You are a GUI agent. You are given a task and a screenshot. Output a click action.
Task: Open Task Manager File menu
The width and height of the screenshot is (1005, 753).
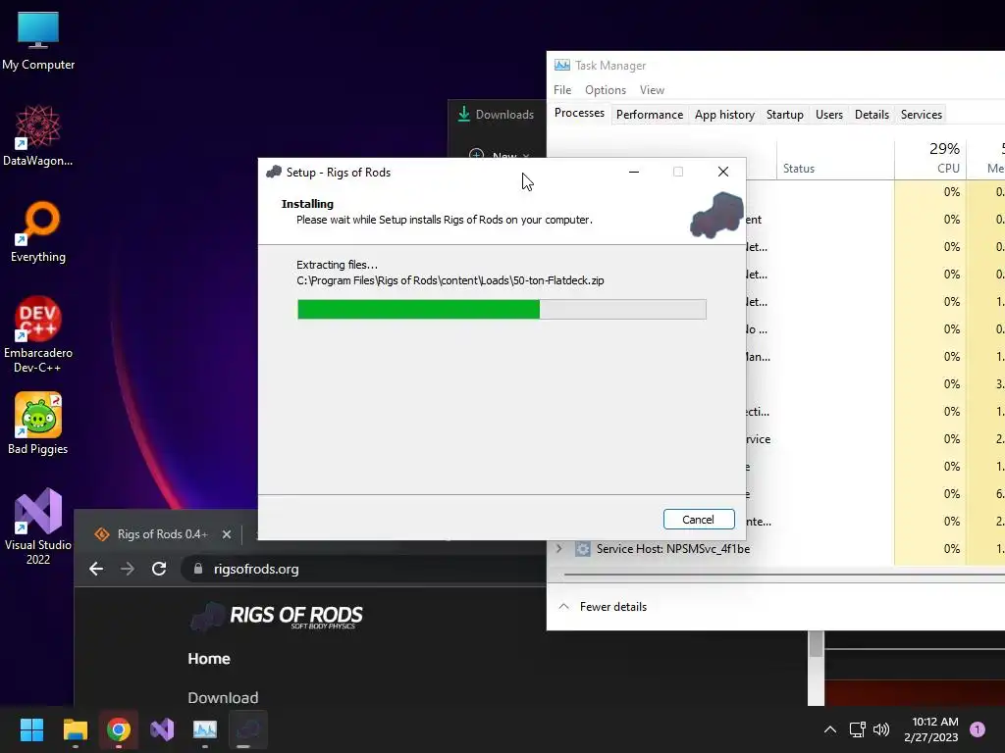tap(562, 90)
